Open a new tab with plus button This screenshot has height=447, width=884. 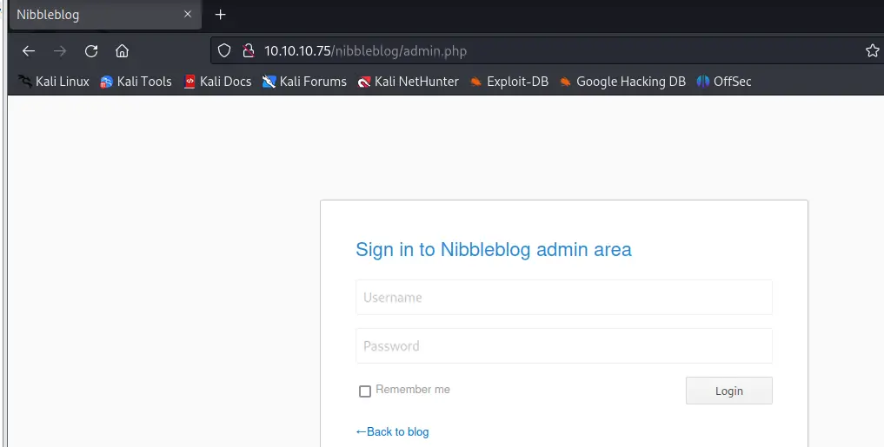coord(221,15)
